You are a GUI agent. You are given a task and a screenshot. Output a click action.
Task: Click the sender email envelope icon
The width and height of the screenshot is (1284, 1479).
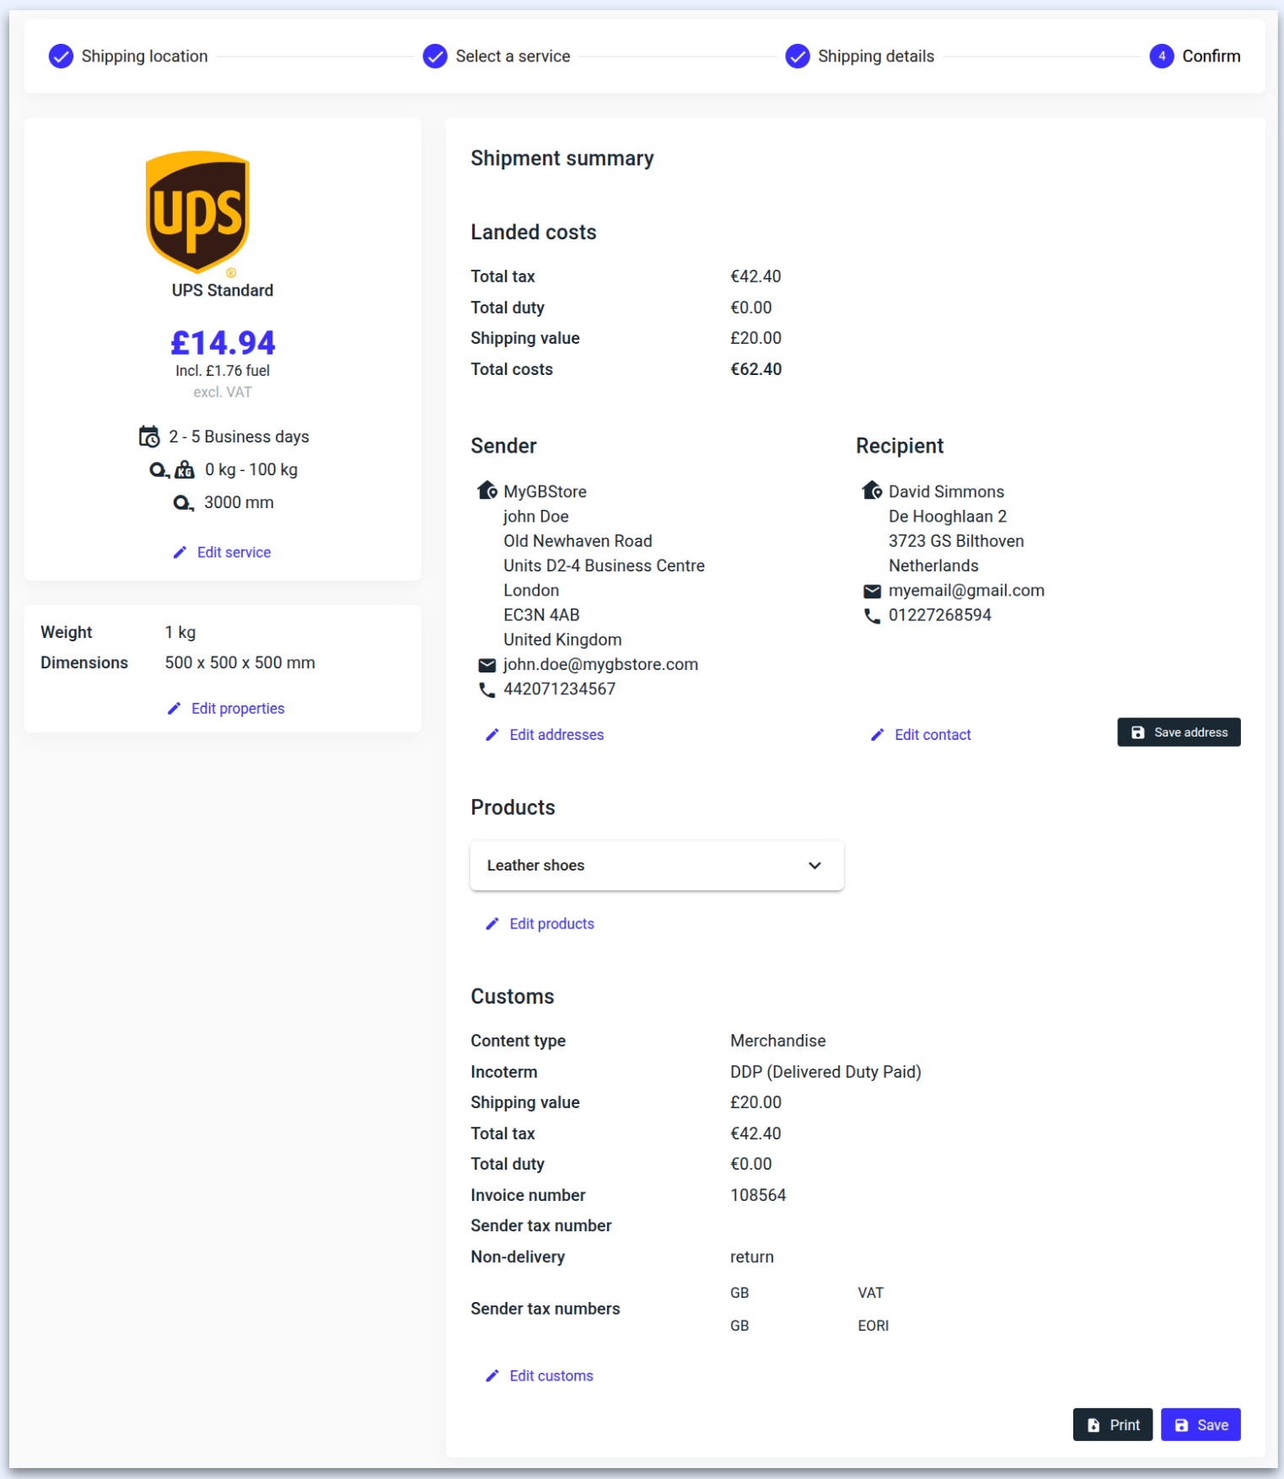tap(486, 665)
